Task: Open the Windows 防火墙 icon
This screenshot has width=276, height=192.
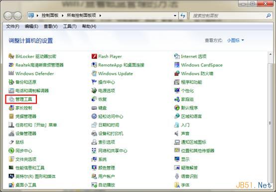Action: pyautogui.click(x=177, y=73)
